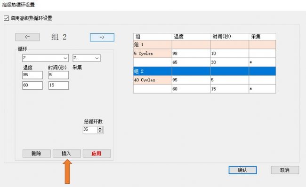Image resolution: width=306 pixels, height=187 pixels.
Task: Open the second dropdown beside 循环
Action: click(x=87, y=58)
